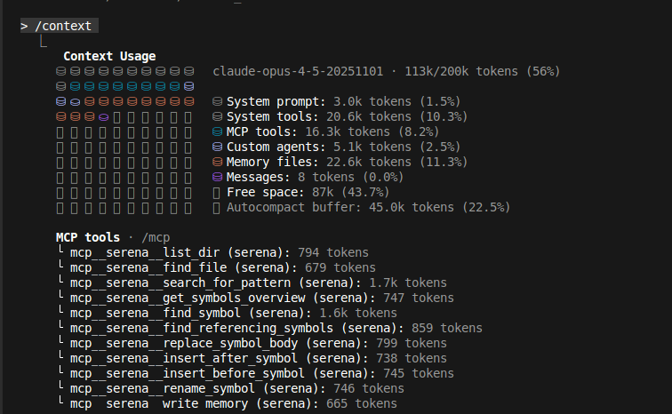This screenshot has height=414, width=672.
Task: Select the mcp__serena__write_memory row
Action: [227, 403]
